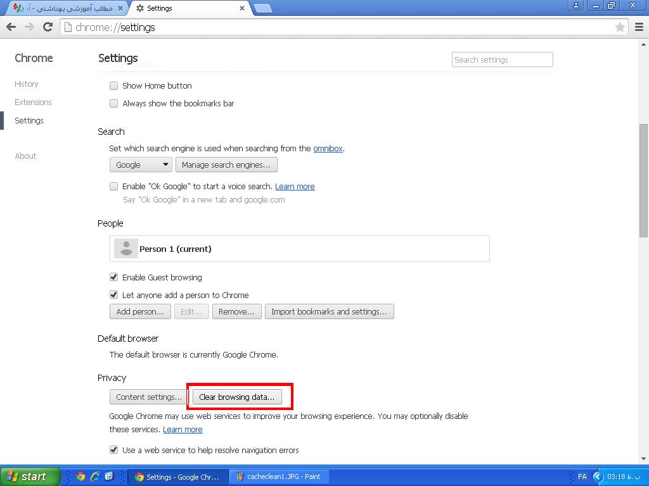Viewport: 649px width, 486px height.
Task: Click the Search settings input field
Action: [503, 59]
